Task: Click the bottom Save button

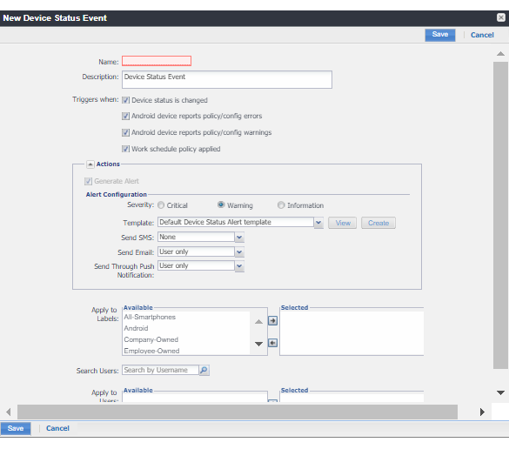Action: [16, 428]
